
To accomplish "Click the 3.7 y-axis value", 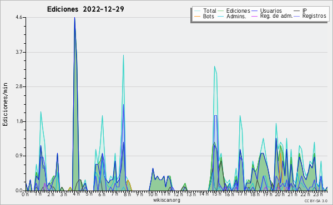I will (x=19, y=52).
